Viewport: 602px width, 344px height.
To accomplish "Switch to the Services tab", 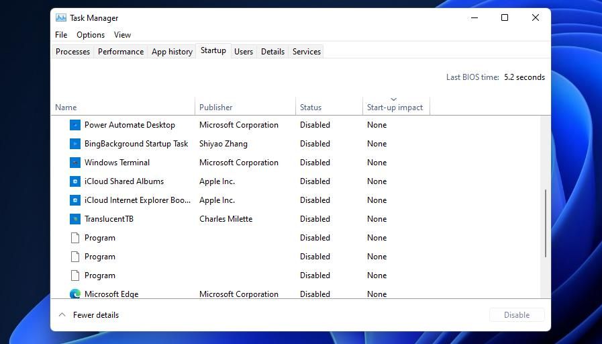I will tap(307, 52).
